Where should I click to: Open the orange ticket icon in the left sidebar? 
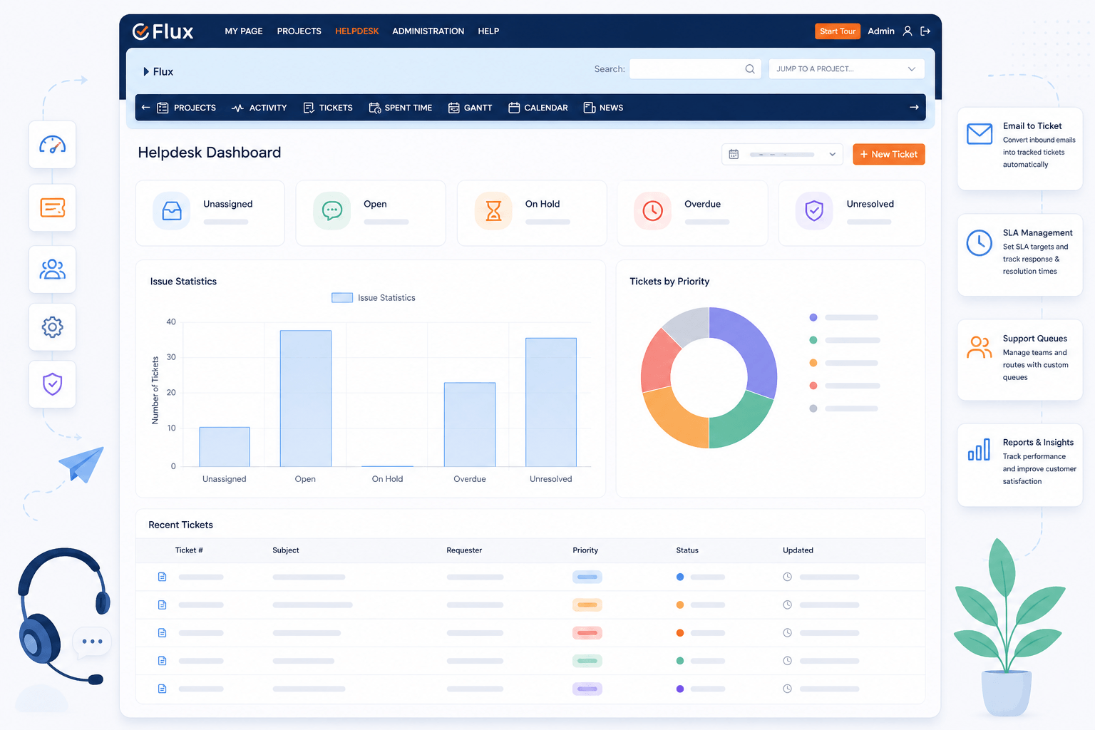[x=53, y=207]
